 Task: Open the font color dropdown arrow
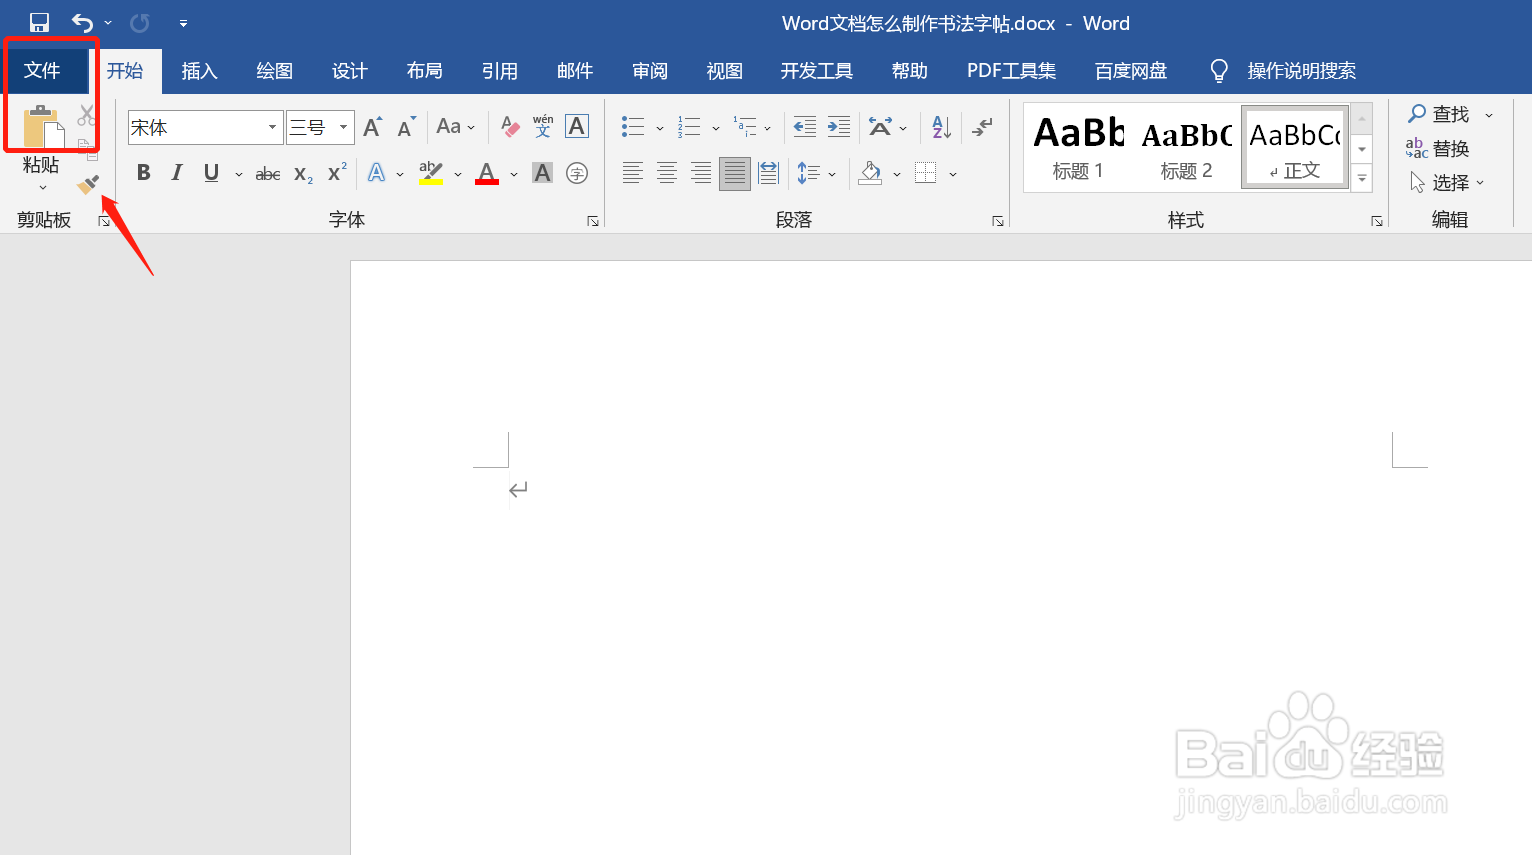514,174
